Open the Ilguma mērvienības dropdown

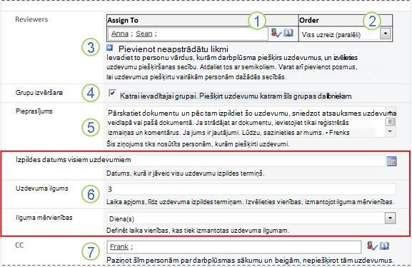(x=390, y=218)
